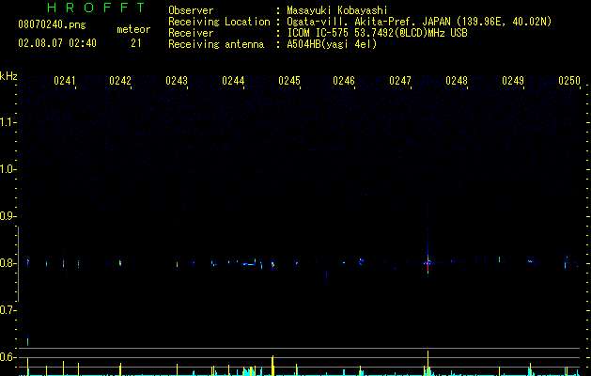
Task: Click the 0241 time marker
Action: 65,81
